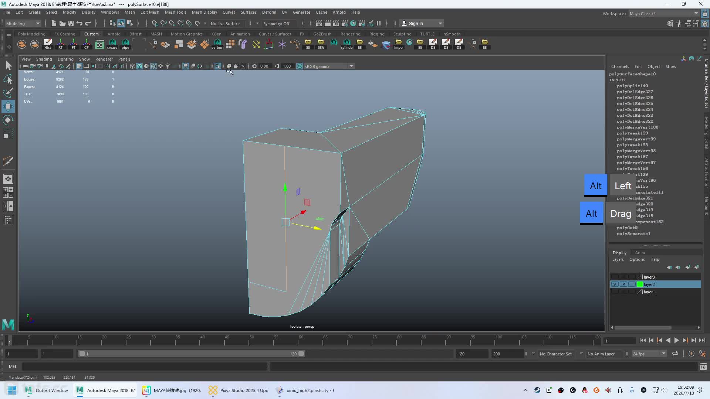
Task: Toggle the No Live Surface field
Action: [227, 24]
